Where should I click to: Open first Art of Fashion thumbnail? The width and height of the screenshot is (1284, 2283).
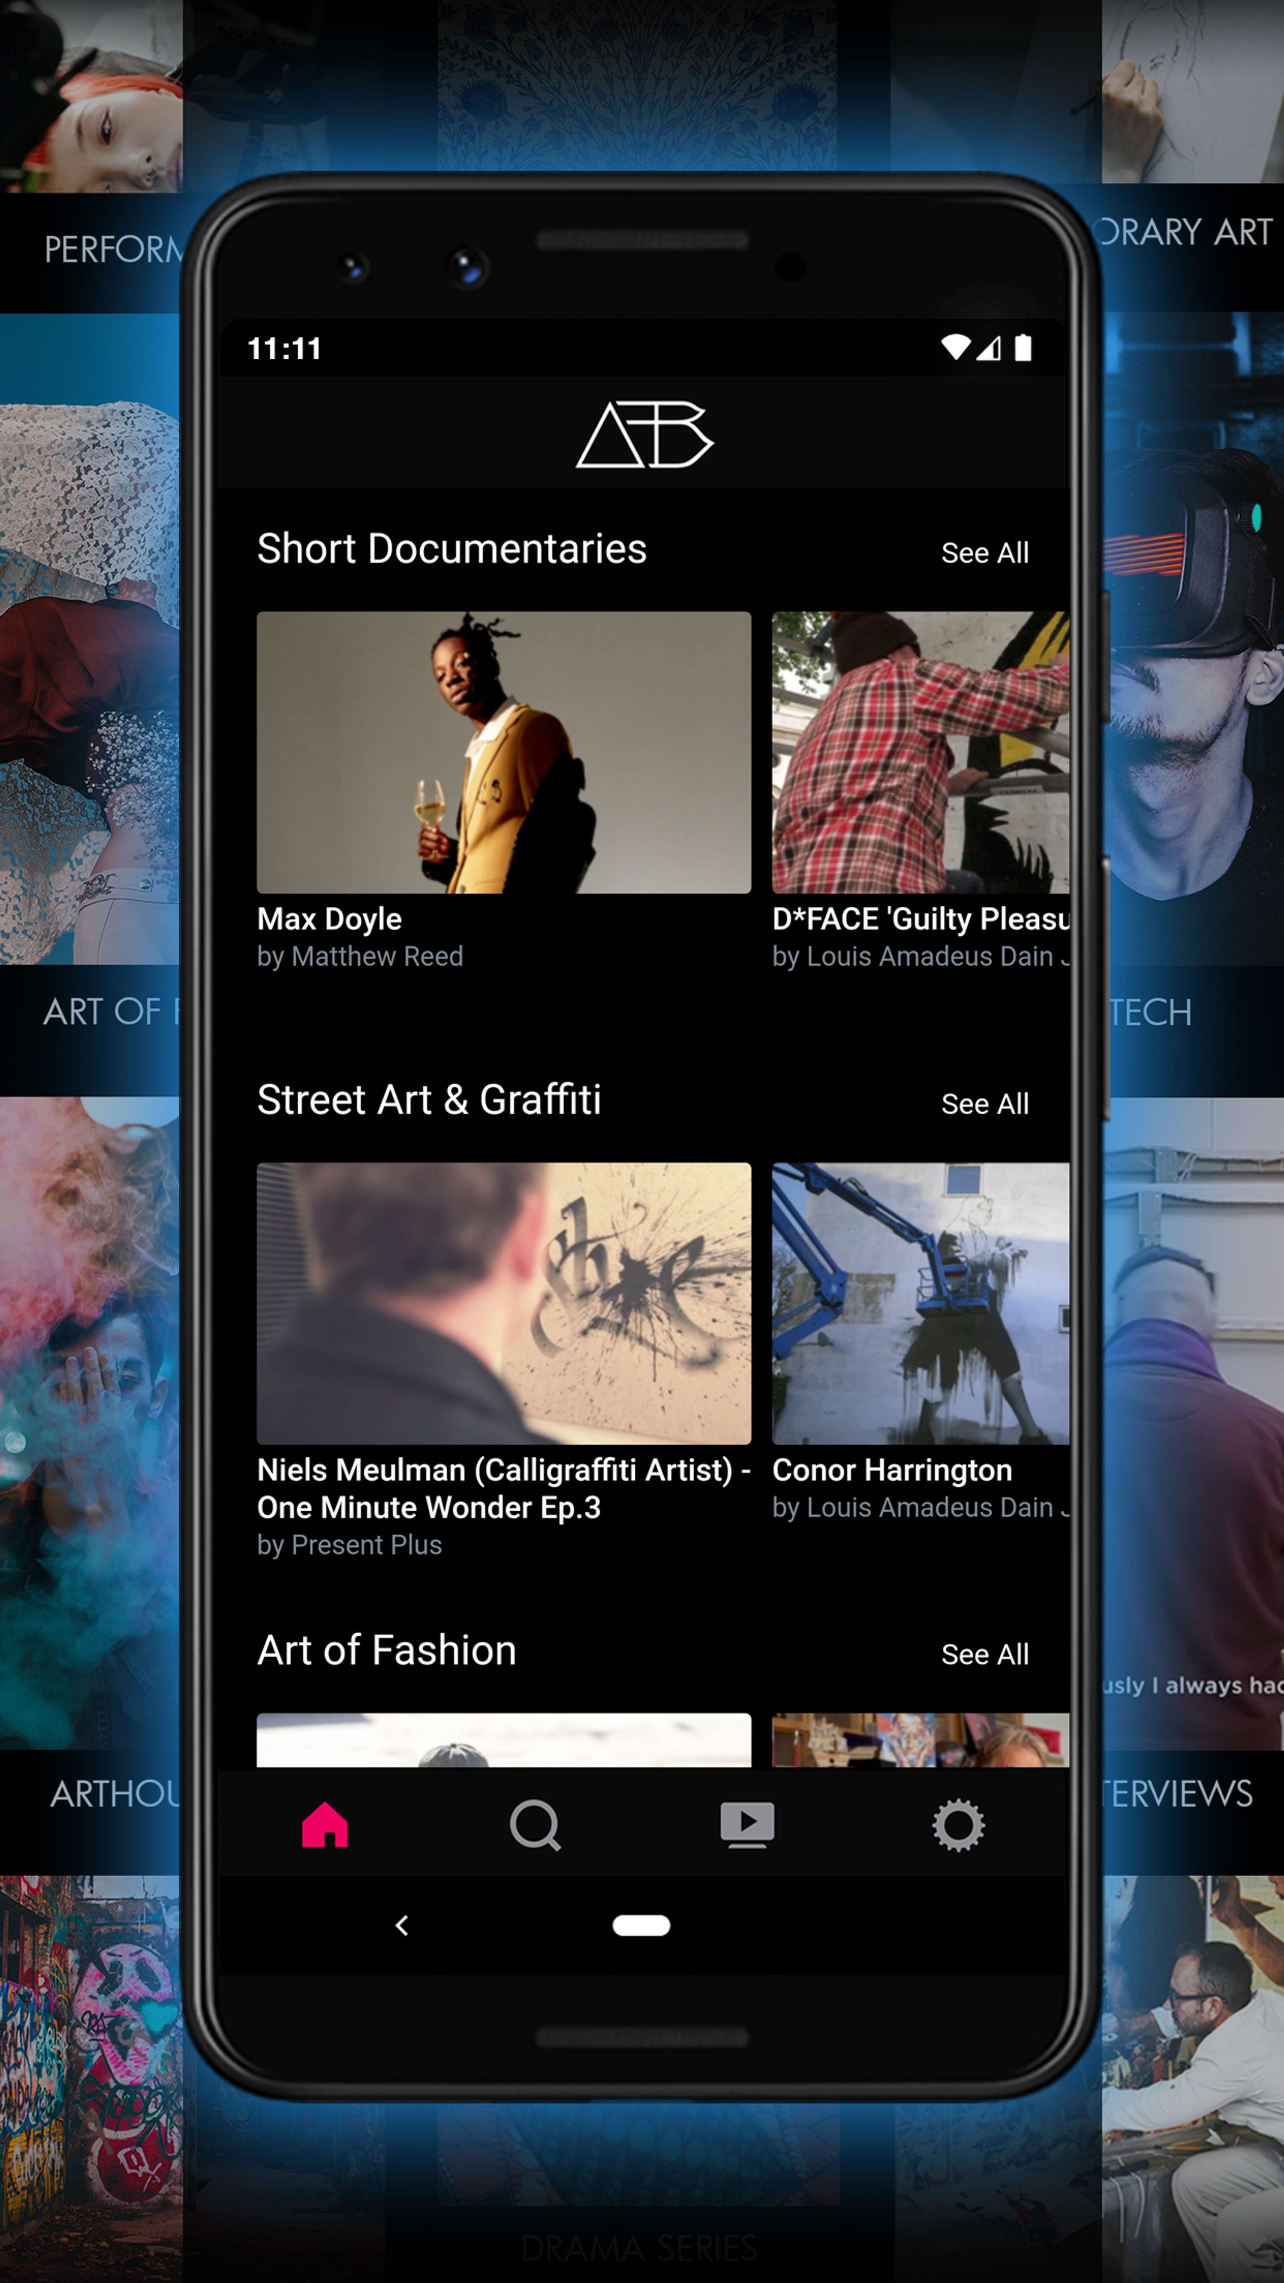point(503,1741)
